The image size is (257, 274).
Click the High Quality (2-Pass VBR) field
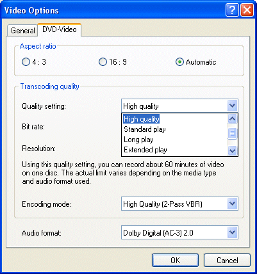(x=179, y=204)
